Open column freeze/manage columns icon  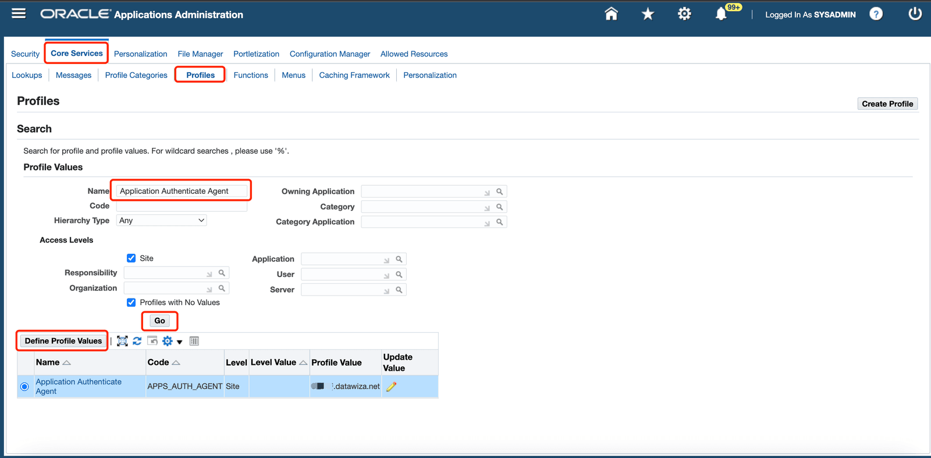194,341
